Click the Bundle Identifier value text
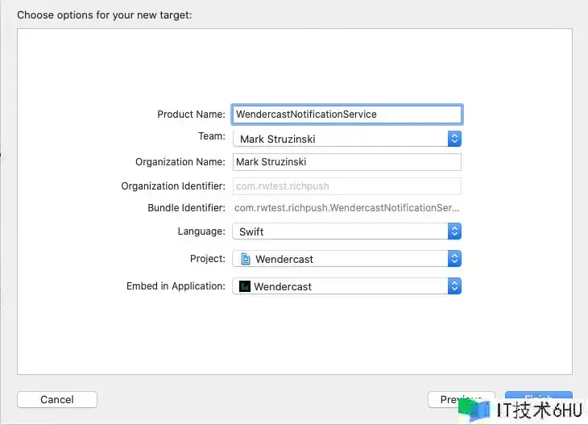 (x=346, y=208)
